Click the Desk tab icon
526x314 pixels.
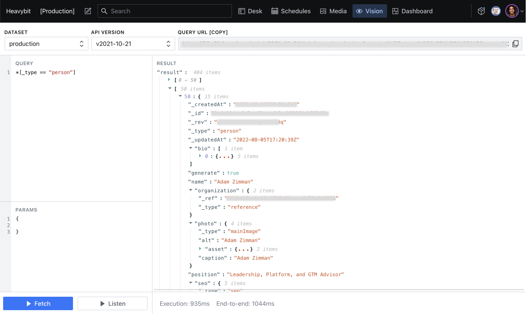[241, 11]
